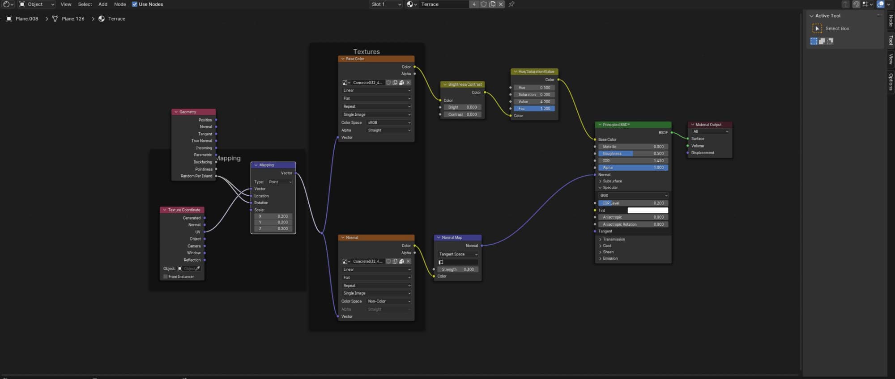Click the fake user shield icon in header
Viewport: 895px width, 379px height.
point(483,4)
